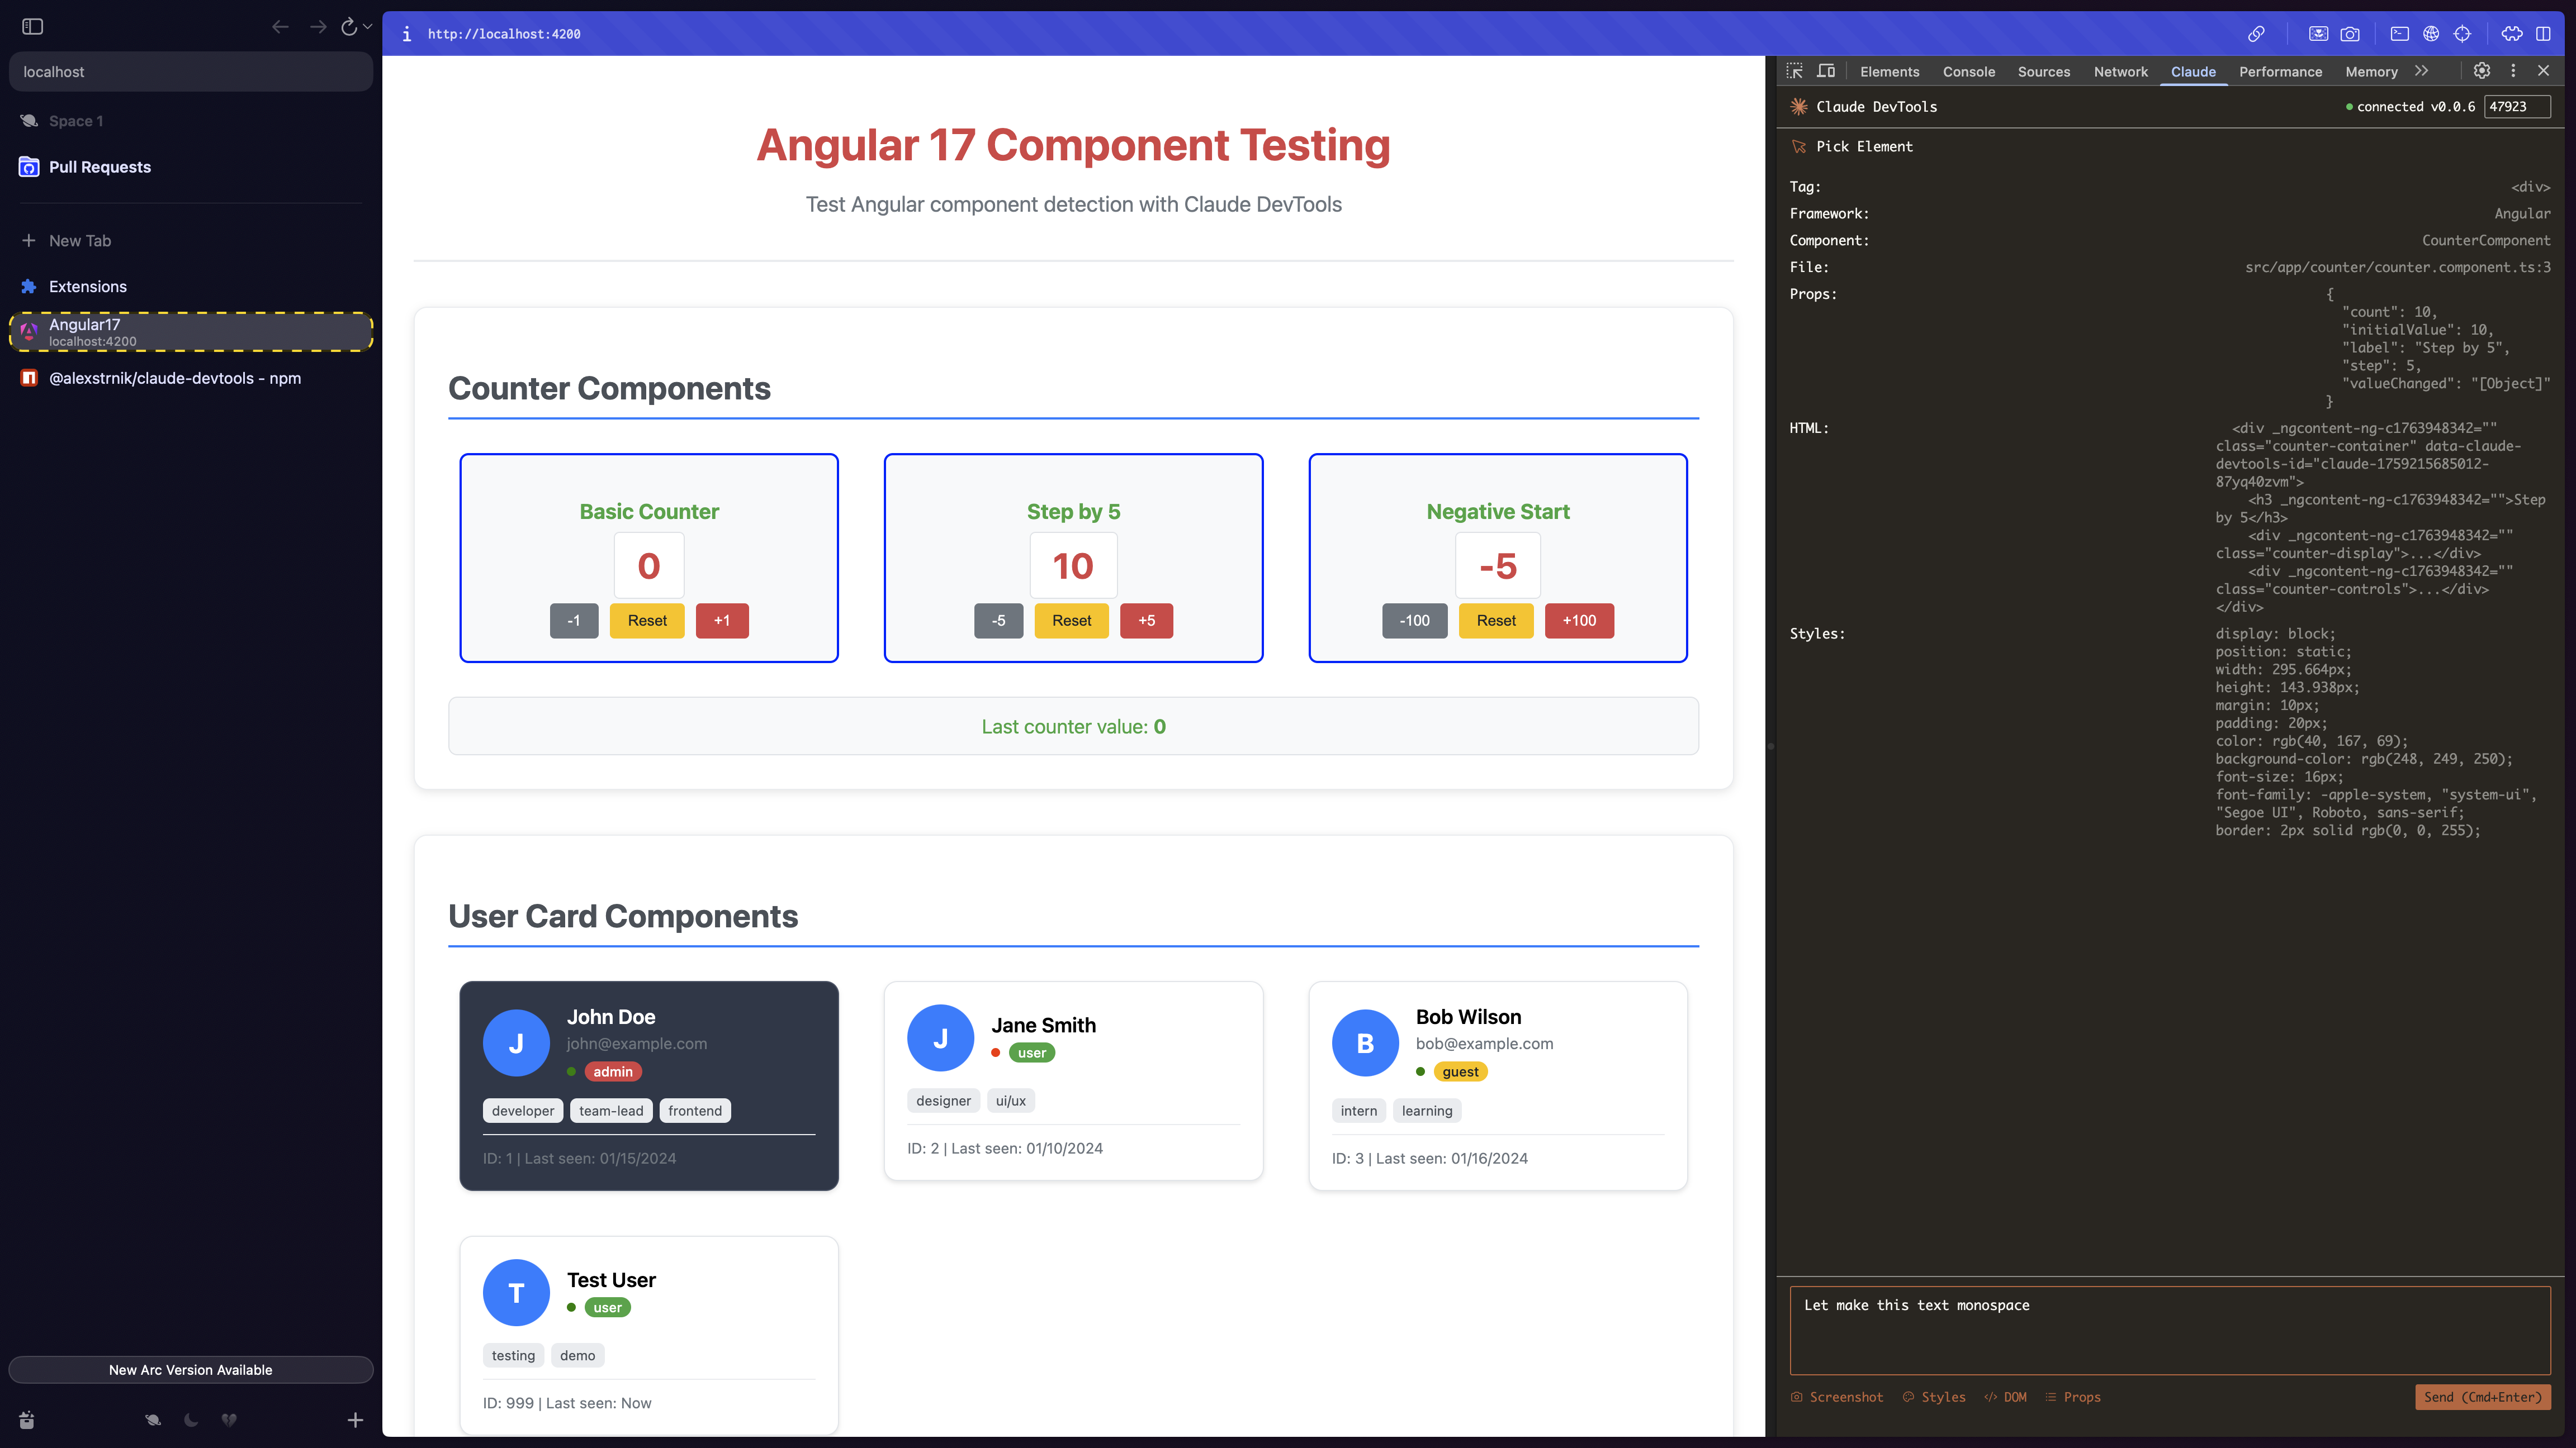Toggle DevTools device toolbar icon
Image resolution: width=2576 pixels, height=1448 pixels.
tap(1826, 71)
